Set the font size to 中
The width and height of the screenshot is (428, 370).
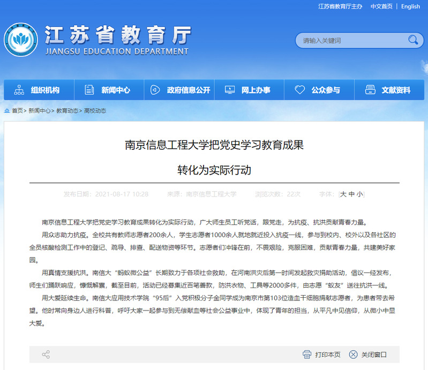pyautogui.click(x=351, y=194)
